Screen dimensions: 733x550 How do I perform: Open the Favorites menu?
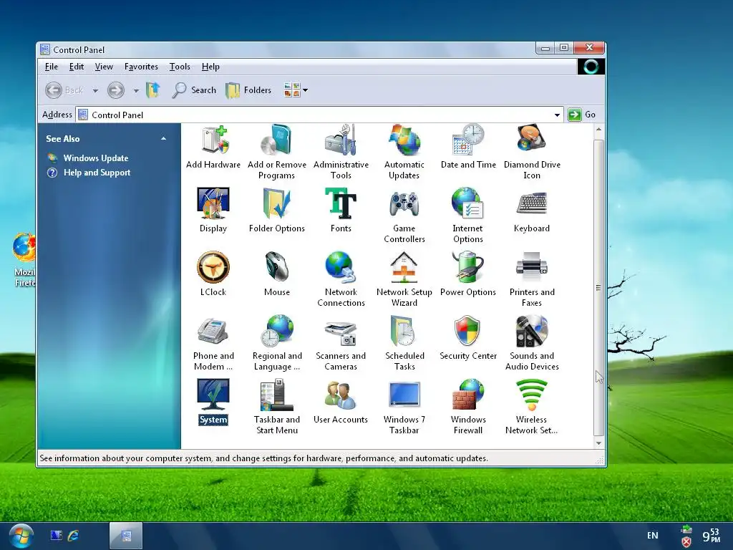pos(141,67)
